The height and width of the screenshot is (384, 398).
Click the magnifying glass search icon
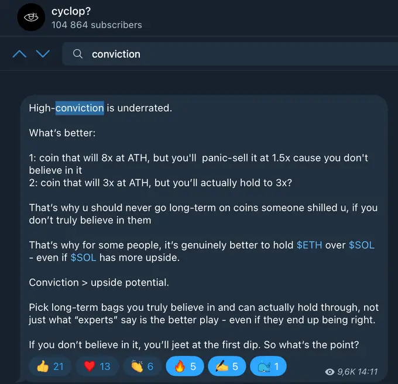[x=78, y=54]
